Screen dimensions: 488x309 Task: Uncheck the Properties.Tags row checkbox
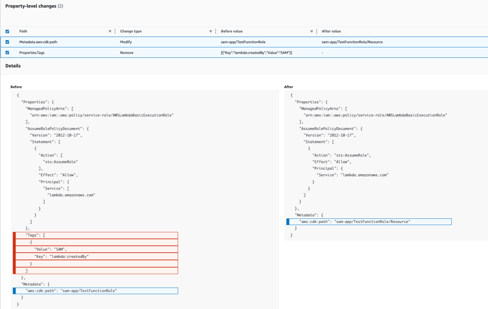[x=7, y=53]
